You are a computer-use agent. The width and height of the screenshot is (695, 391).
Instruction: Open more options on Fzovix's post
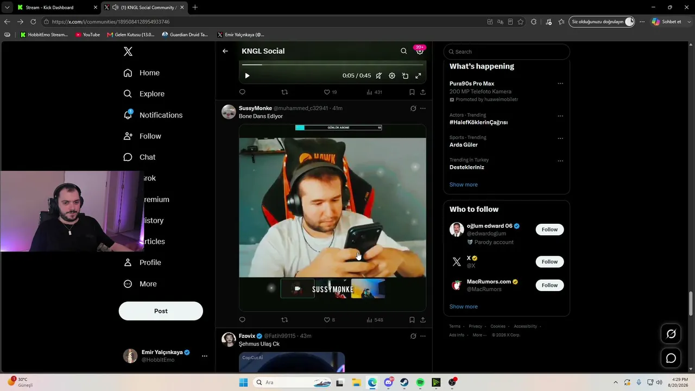423,336
